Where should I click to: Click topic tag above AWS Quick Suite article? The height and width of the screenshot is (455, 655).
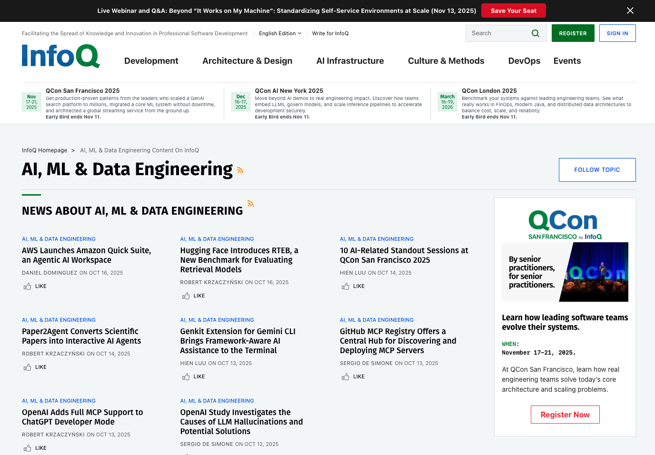(59, 239)
